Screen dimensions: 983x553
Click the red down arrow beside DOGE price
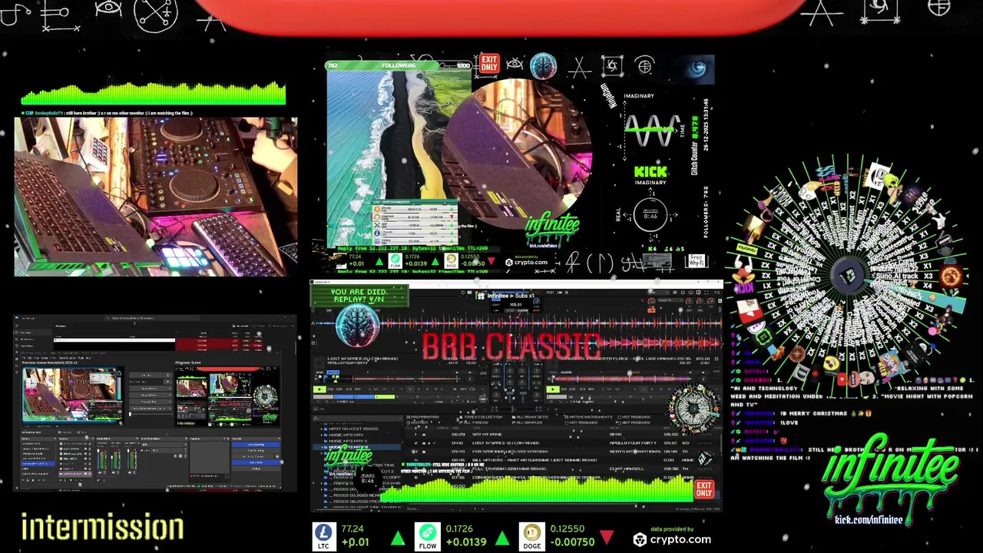coord(607,537)
